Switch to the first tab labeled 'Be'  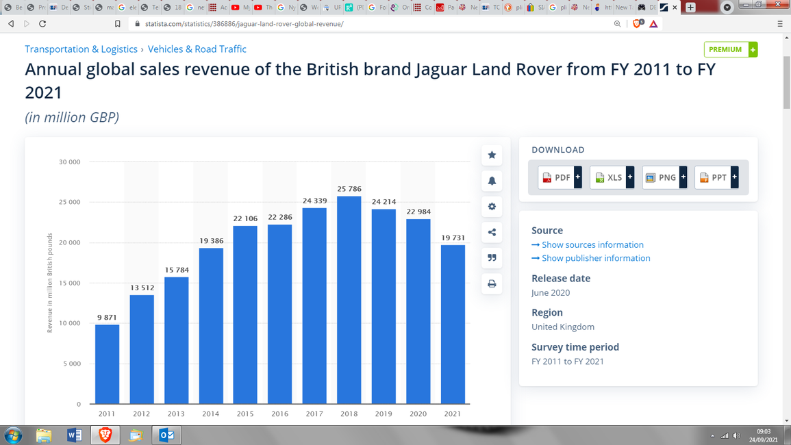coord(13,8)
